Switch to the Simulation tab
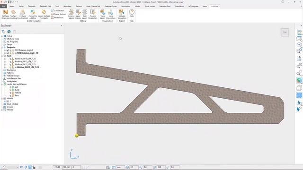Viewport: 303px width, 170px height. 179,6
